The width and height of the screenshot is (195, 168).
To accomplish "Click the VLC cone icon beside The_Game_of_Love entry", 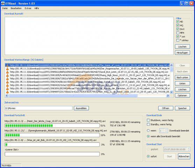I will (x=7, y=65).
